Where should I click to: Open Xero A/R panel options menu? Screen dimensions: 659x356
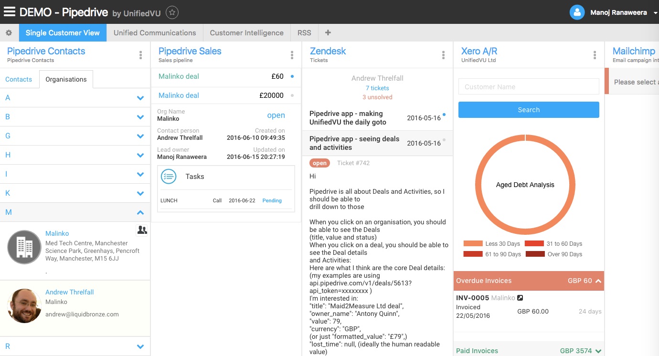click(x=595, y=55)
